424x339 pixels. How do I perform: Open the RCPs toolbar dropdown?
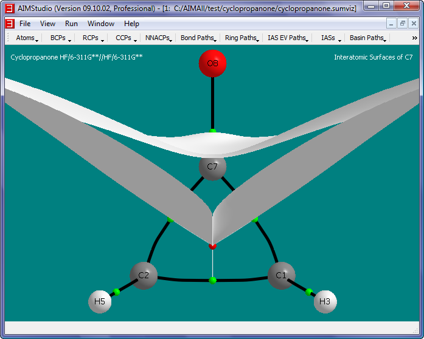(93, 38)
